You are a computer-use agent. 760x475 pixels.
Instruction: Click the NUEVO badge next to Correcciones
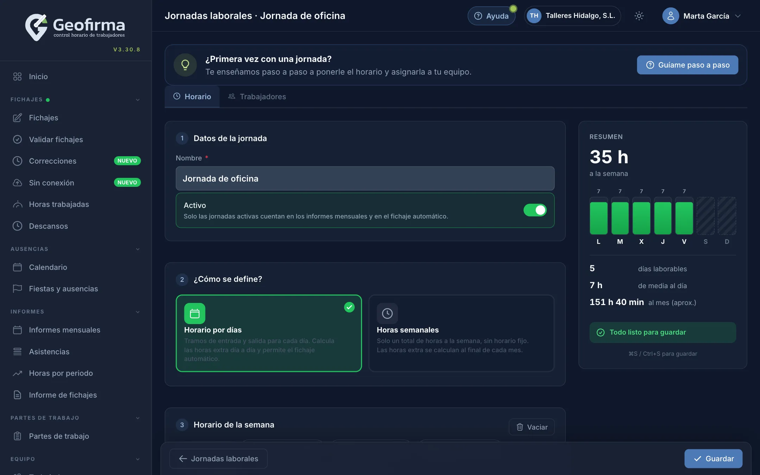[x=127, y=161]
